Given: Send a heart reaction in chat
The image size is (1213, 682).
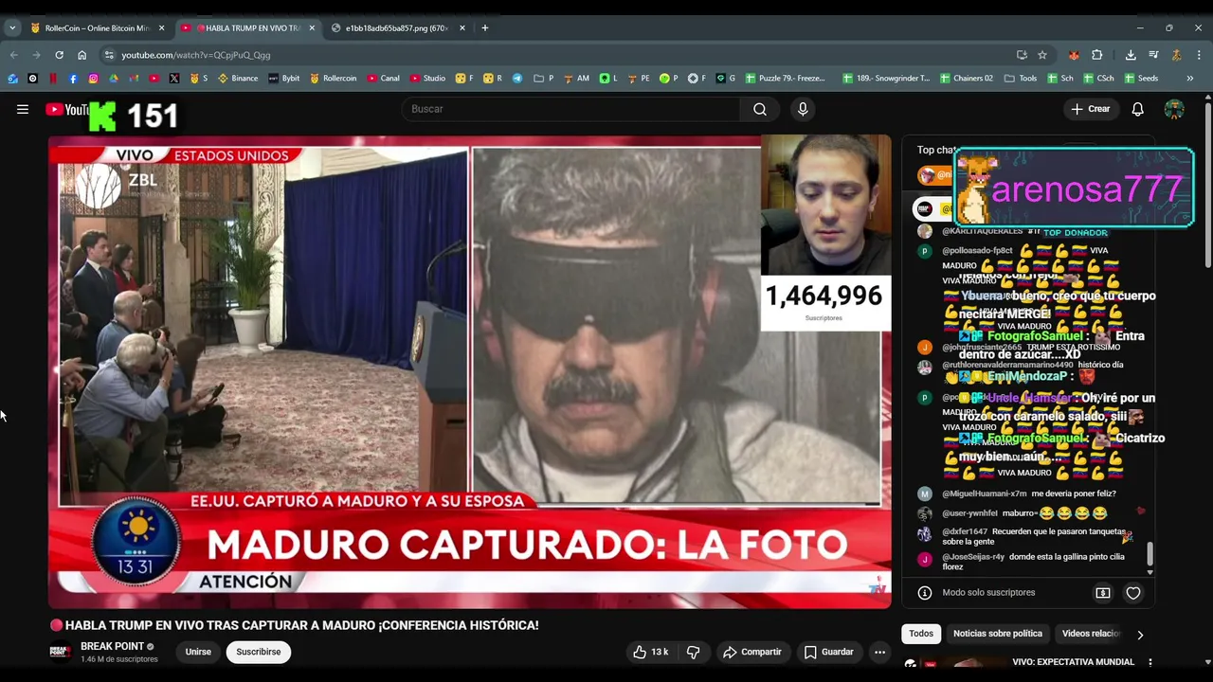Looking at the screenshot, I should tap(1133, 593).
